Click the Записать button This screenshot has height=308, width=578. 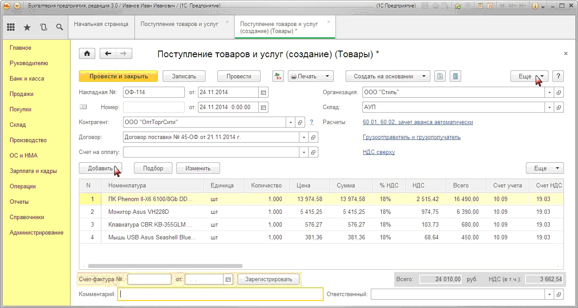(x=184, y=76)
